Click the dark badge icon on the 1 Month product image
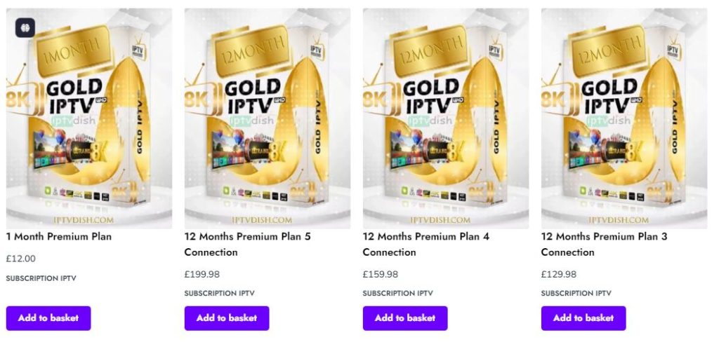The height and width of the screenshot is (349, 719). 25,27
